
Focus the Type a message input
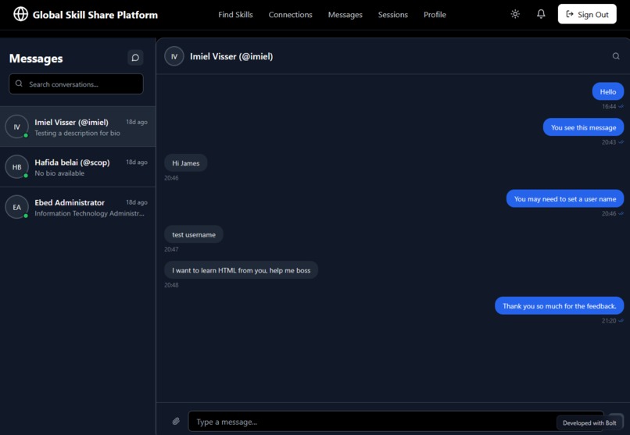coord(396,422)
